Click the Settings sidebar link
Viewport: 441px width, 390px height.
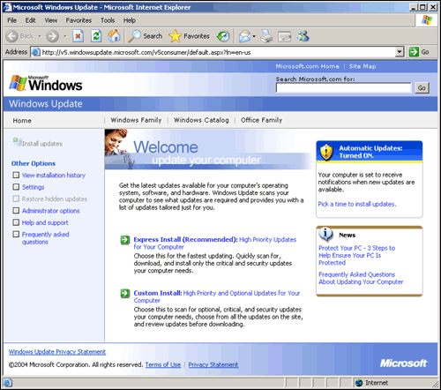tap(34, 187)
